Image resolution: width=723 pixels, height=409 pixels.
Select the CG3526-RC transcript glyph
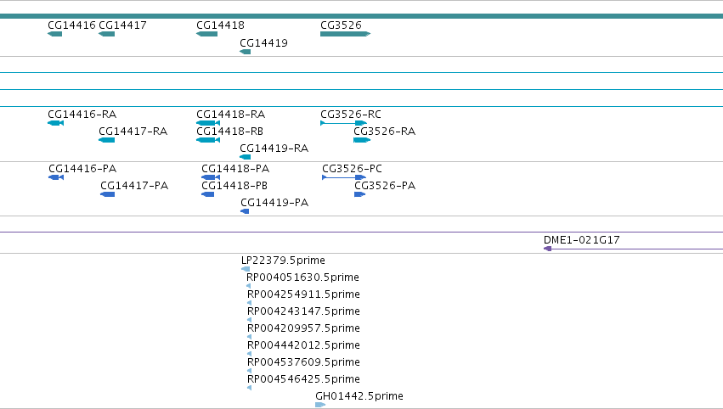pyautogui.click(x=343, y=123)
